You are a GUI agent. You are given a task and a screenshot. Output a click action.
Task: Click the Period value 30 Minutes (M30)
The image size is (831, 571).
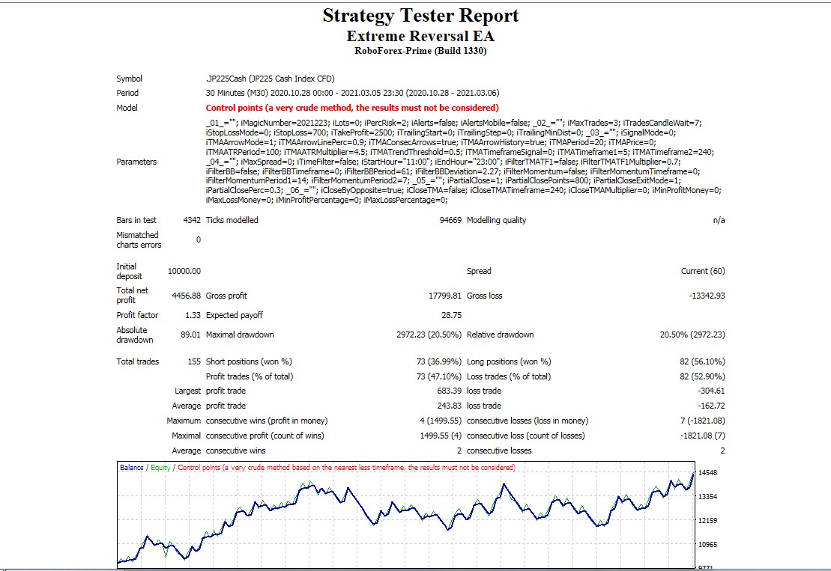tap(237, 93)
